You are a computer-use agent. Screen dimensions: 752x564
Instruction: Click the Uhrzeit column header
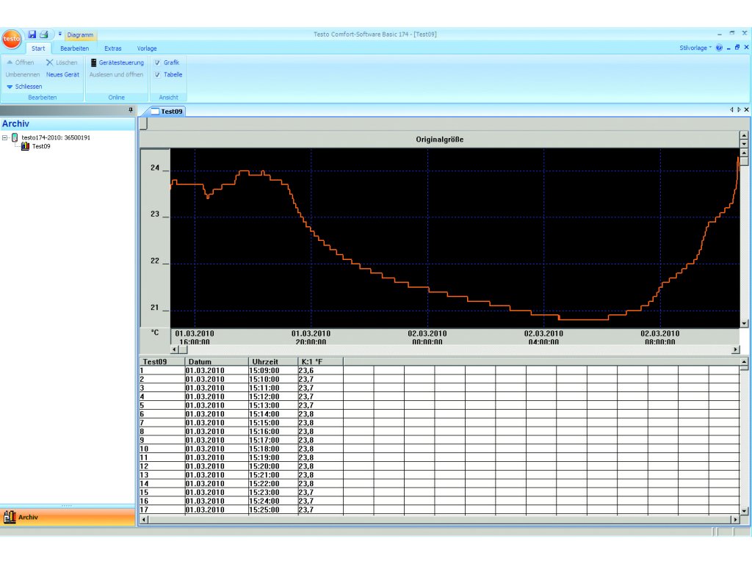[273, 361]
